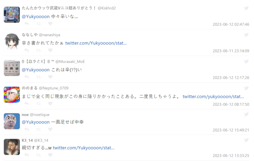Retweet the K3_14 tweet
Image resolution: width=254 pixels, height=161 pixels.
(x=38, y=155)
